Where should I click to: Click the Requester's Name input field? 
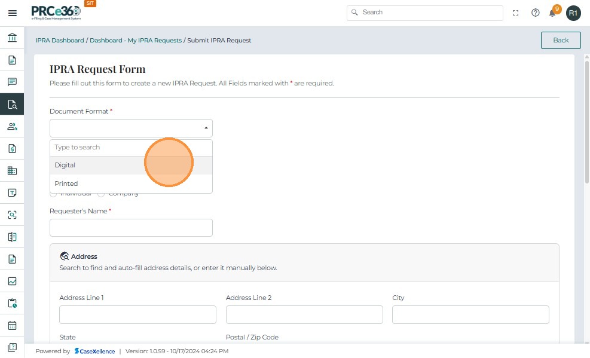coord(131,228)
